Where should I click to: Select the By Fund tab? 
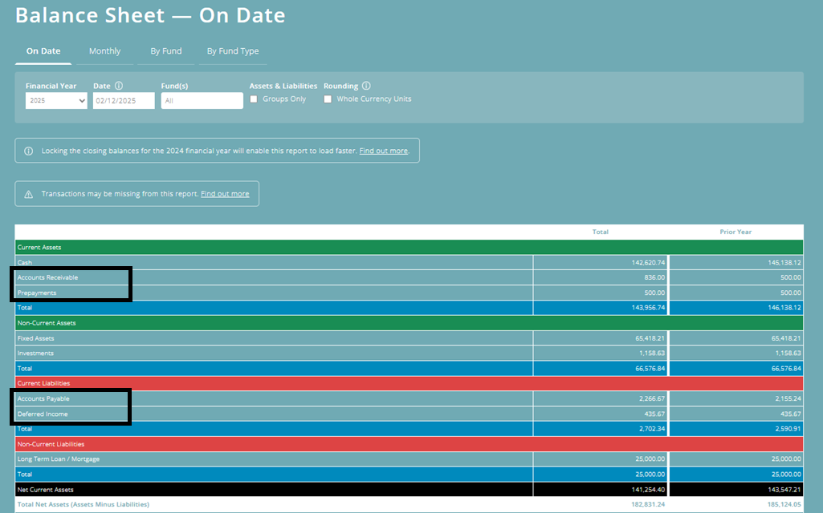166,51
